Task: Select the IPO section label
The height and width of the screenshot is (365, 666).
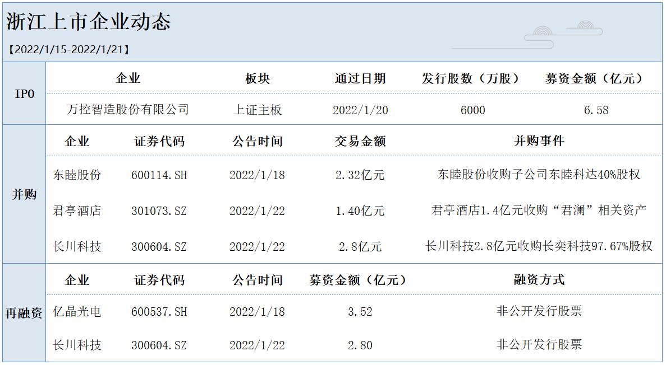Action: [24, 93]
